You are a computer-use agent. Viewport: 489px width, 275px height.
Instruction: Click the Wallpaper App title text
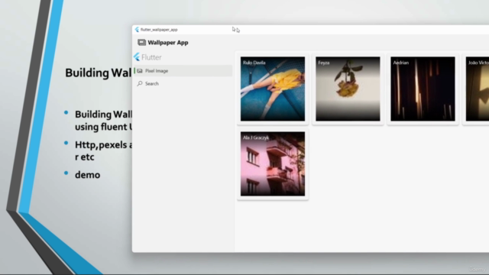coord(168,43)
